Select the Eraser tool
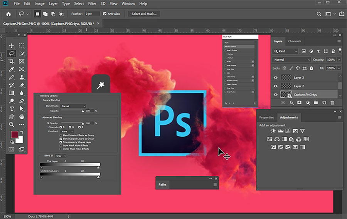The image size is (347, 219). click(22, 85)
